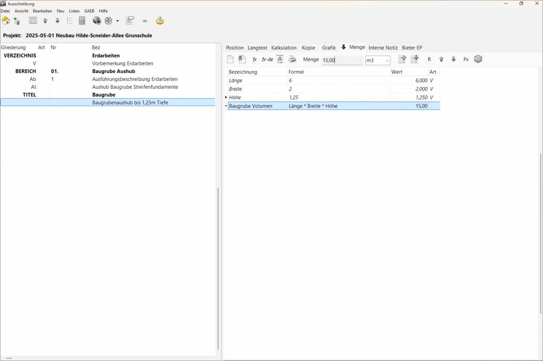
Task: Select 'Vorbemerkung Erdarbeiten' in the tree
Action: [123, 63]
